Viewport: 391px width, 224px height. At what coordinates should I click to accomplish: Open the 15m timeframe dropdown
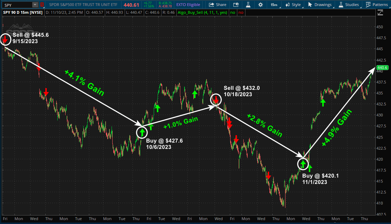point(274,5)
